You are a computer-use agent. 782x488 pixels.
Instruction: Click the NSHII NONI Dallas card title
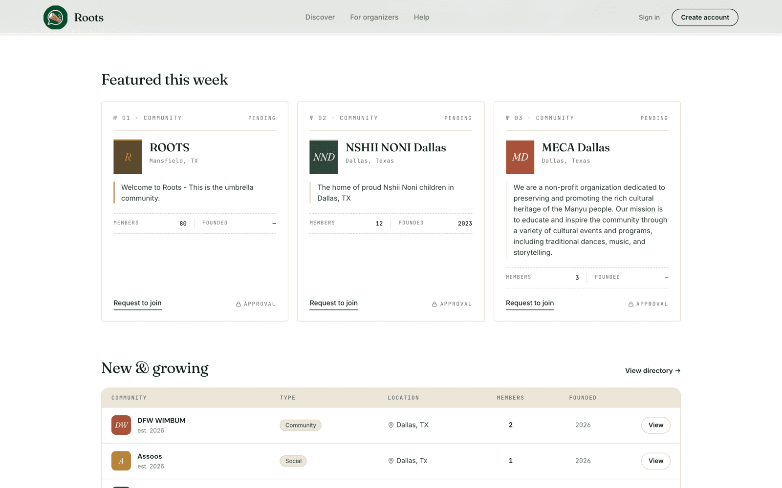click(396, 147)
